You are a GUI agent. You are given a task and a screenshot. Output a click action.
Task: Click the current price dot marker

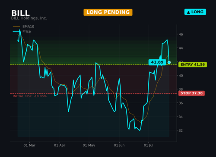[169, 62]
